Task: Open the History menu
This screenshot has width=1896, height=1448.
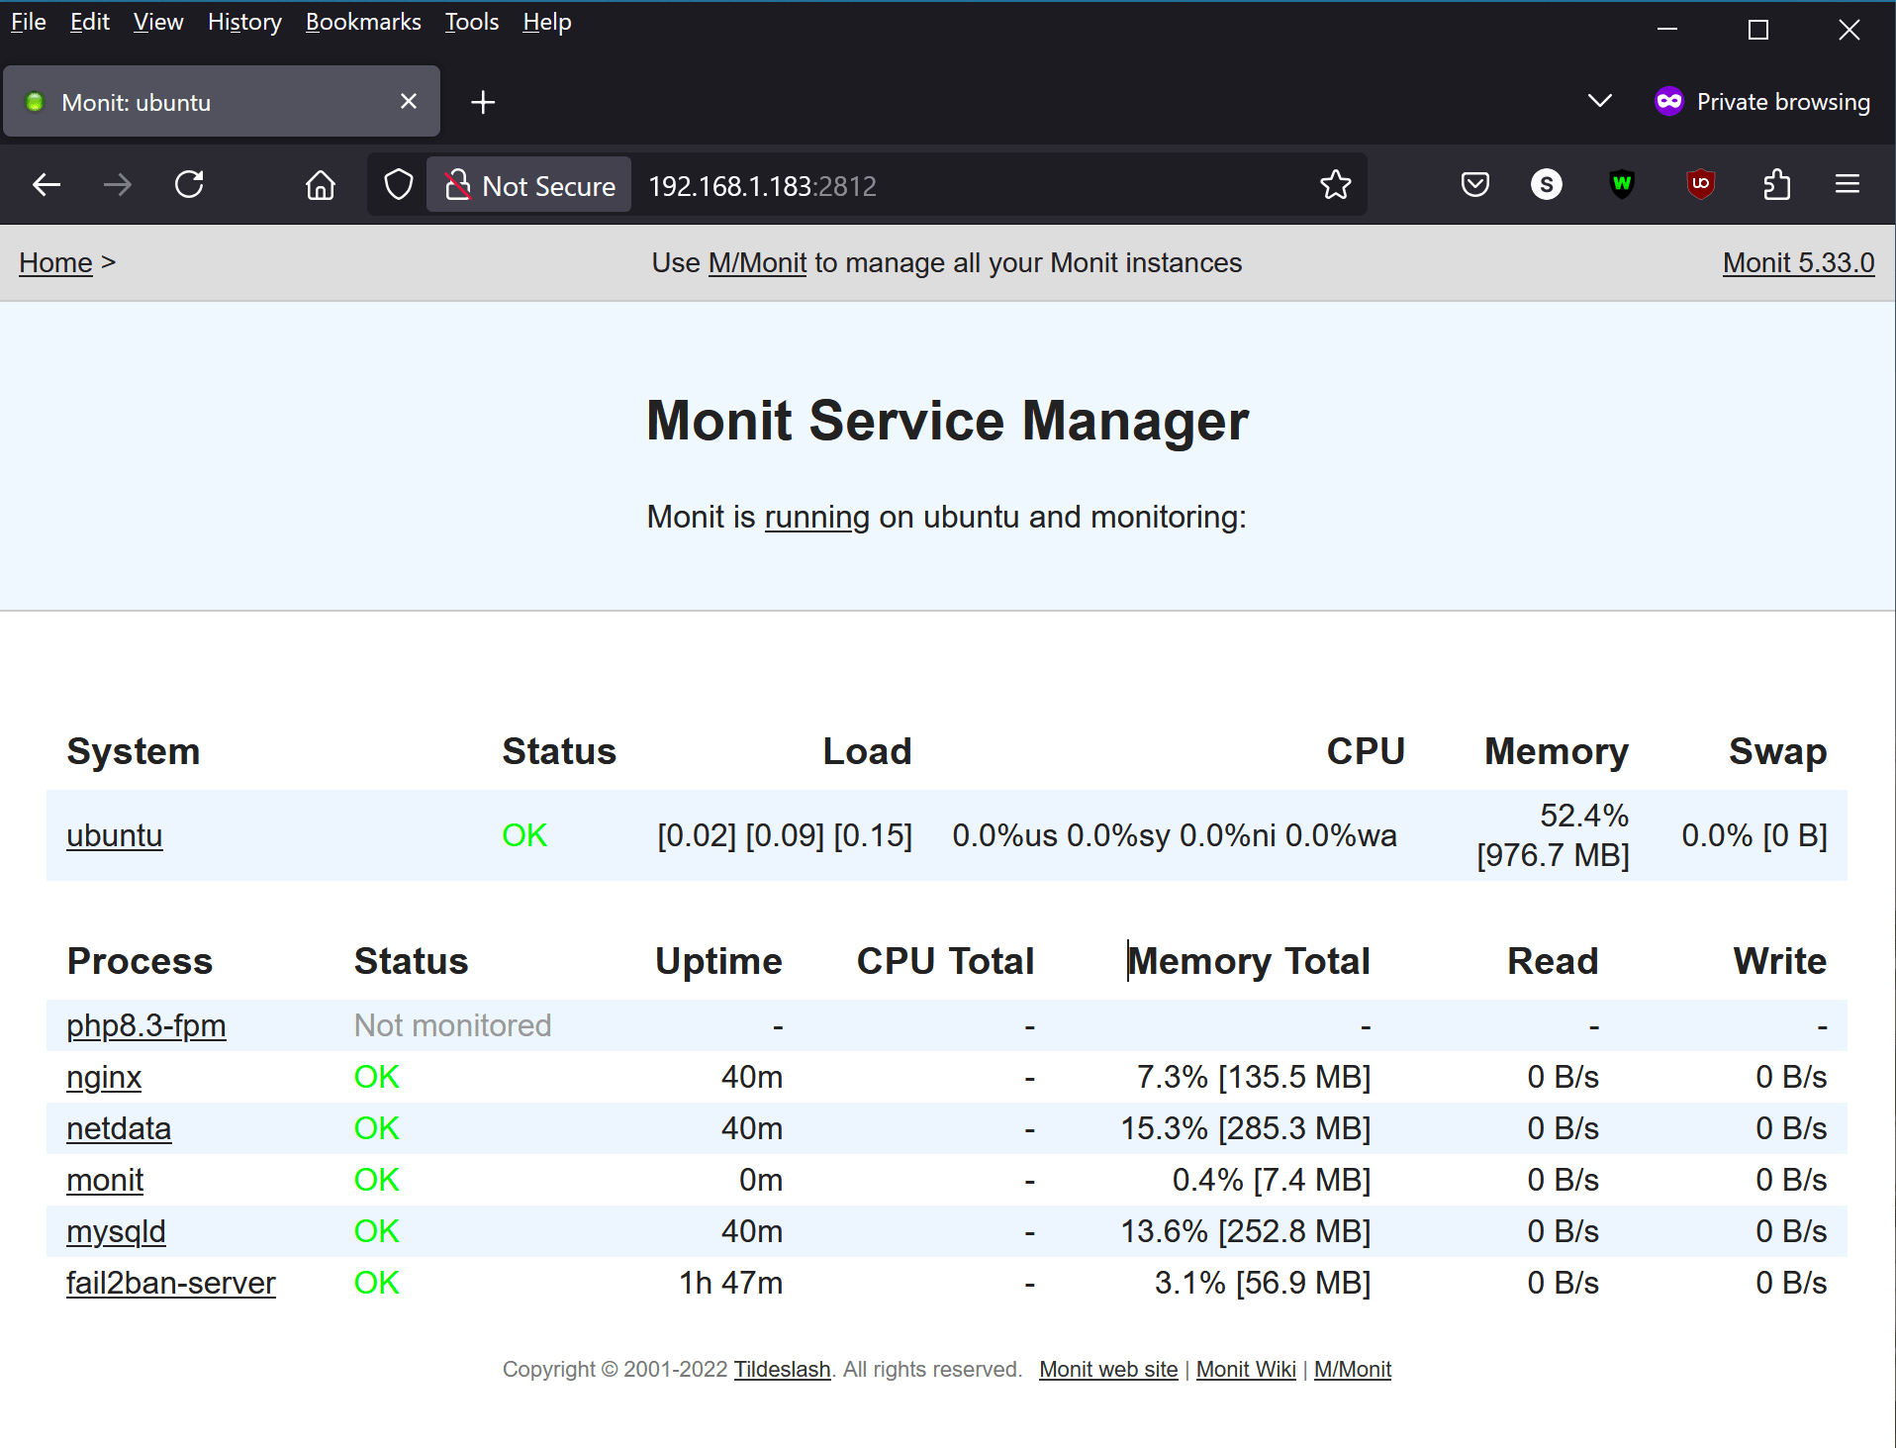Action: (244, 22)
